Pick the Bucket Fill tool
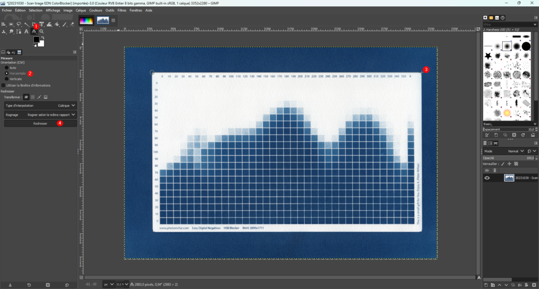The height and width of the screenshot is (289, 539). pos(57,24)
